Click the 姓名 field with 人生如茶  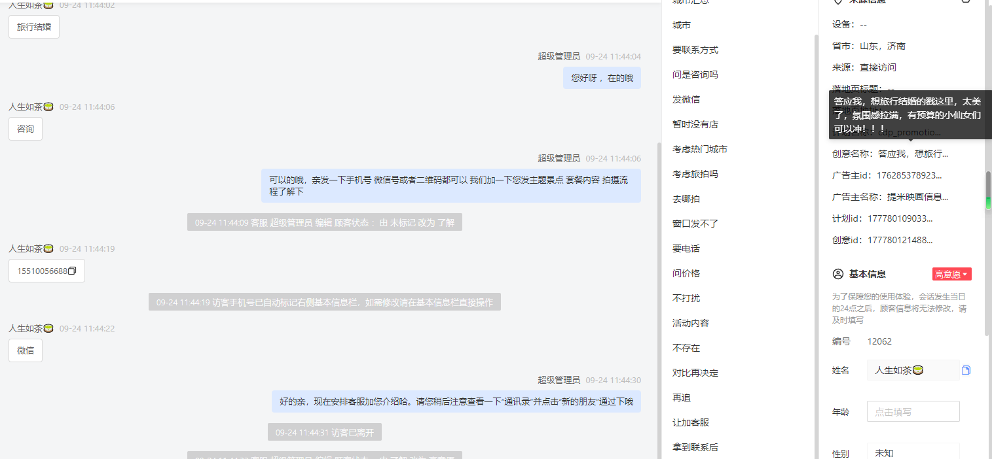pyautogui.click(x=913, y=370)
